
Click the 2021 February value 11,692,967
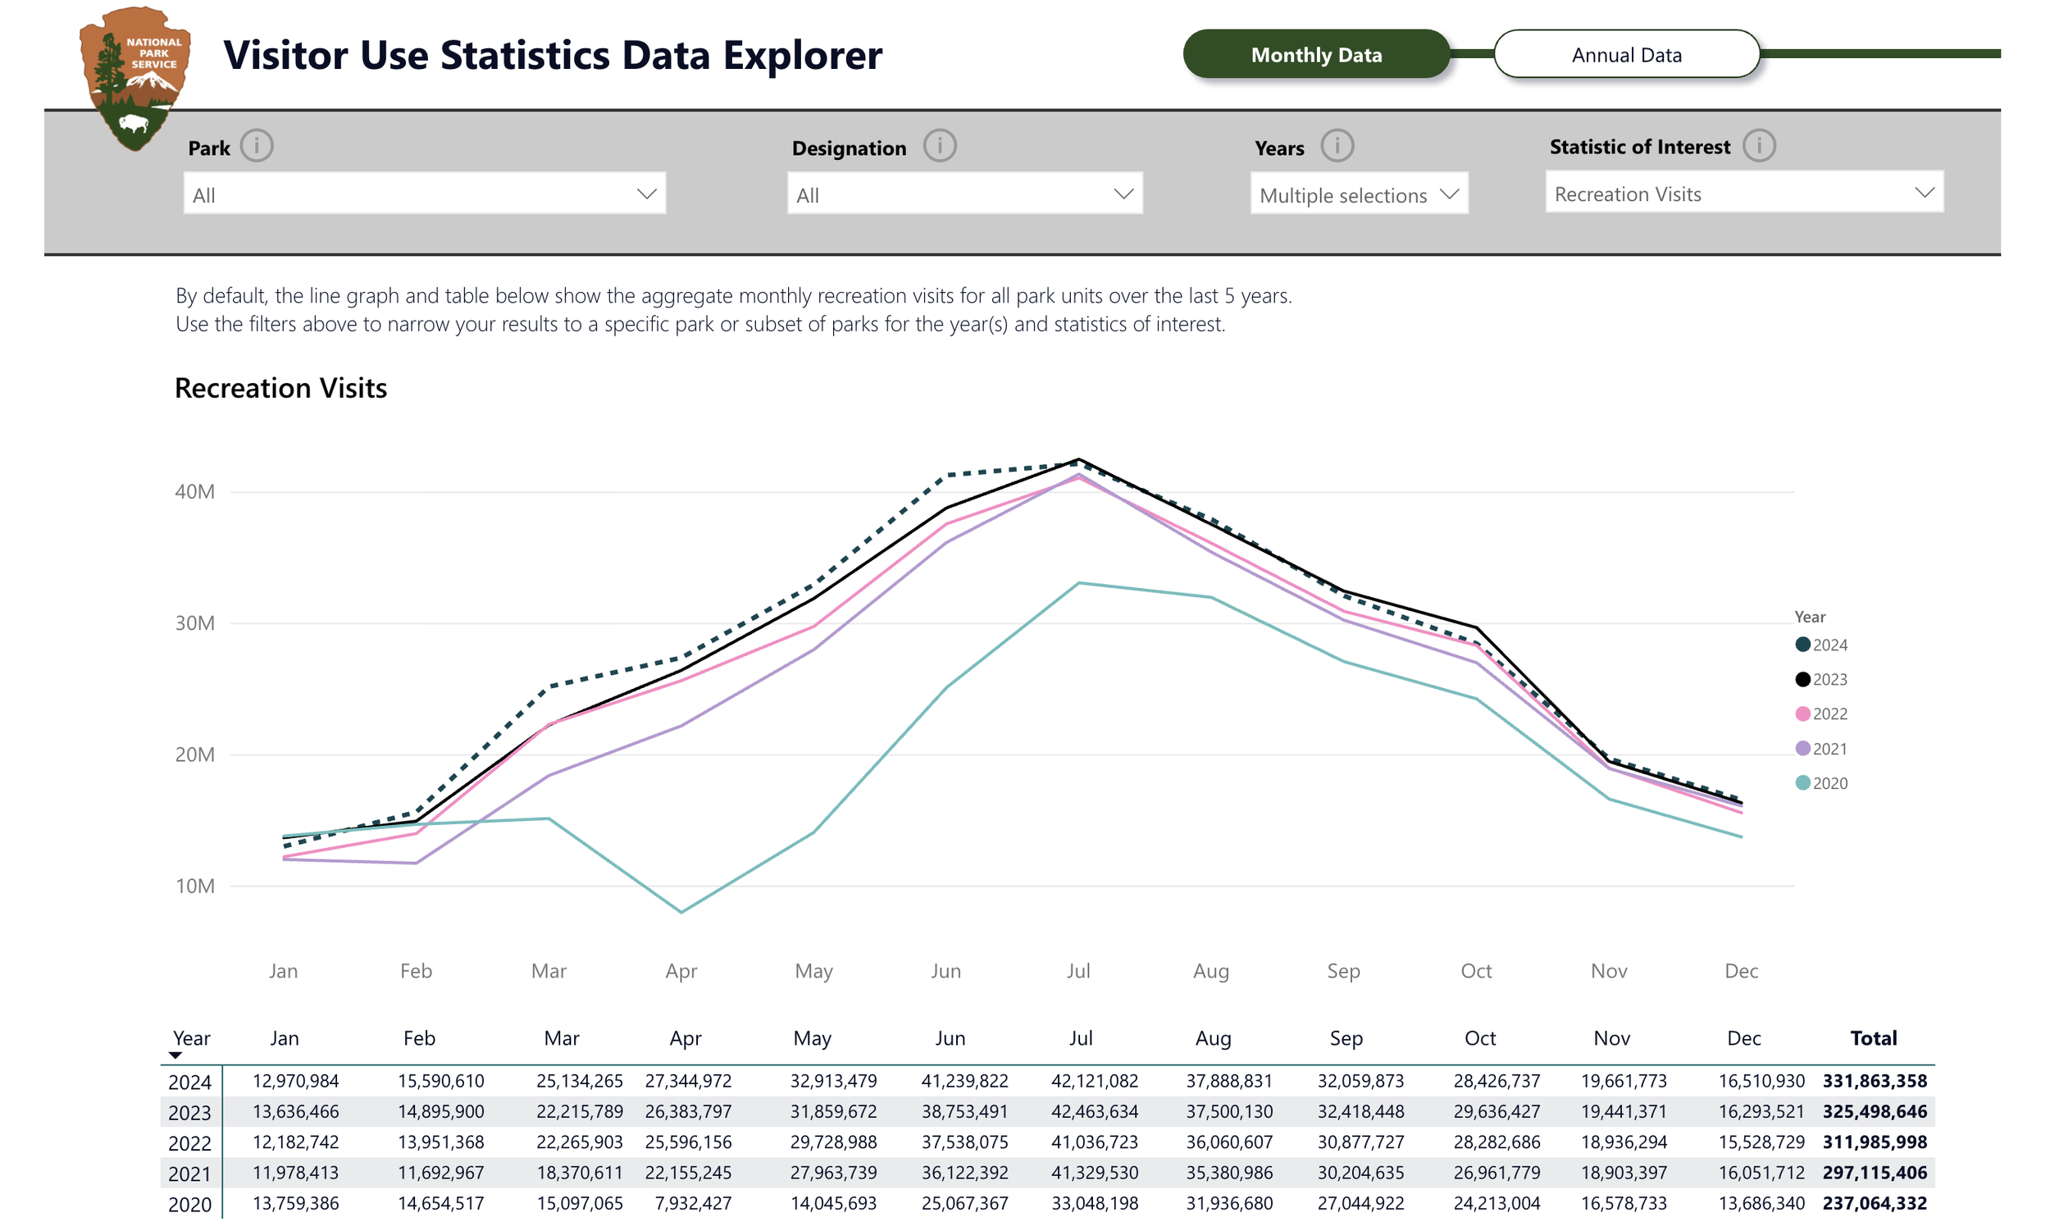click(x=441, y=1173)
